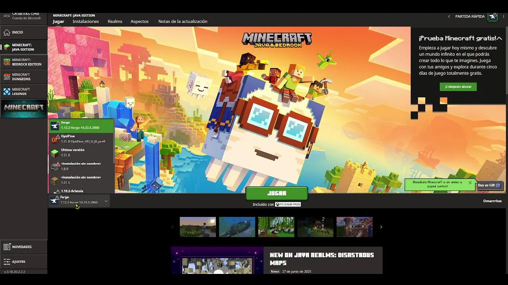This screenshot has width=508, height=285.
Task: Open Minecraft Legends in sidebar
Action: pos(23,91)
